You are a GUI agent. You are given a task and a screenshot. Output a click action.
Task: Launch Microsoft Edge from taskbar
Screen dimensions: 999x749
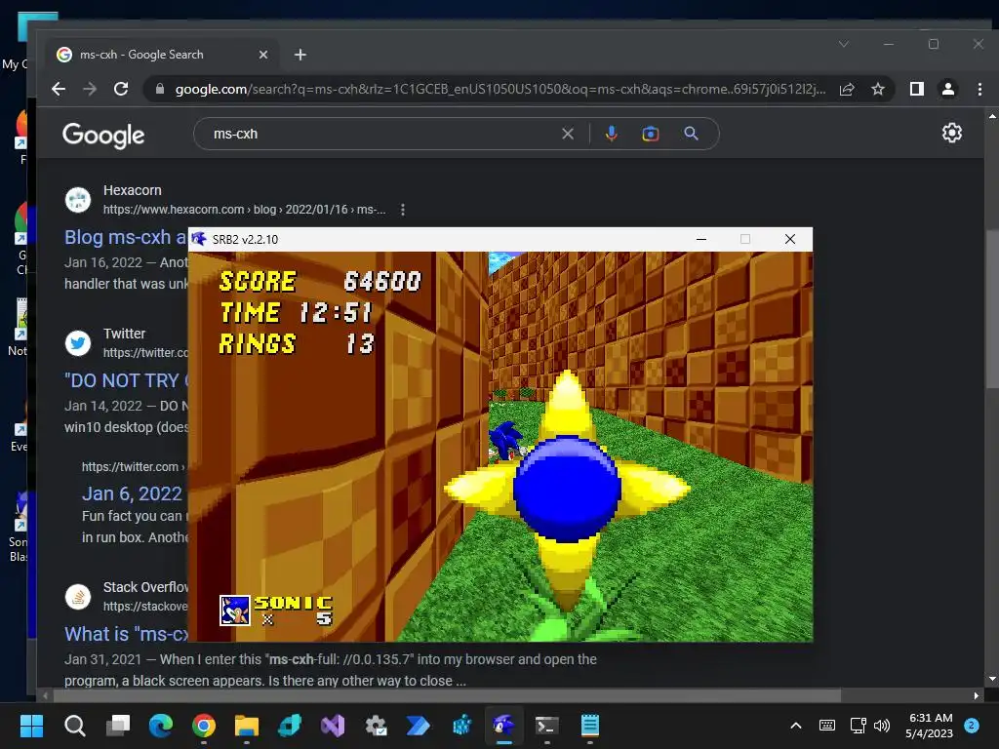[x=161, y=726]
